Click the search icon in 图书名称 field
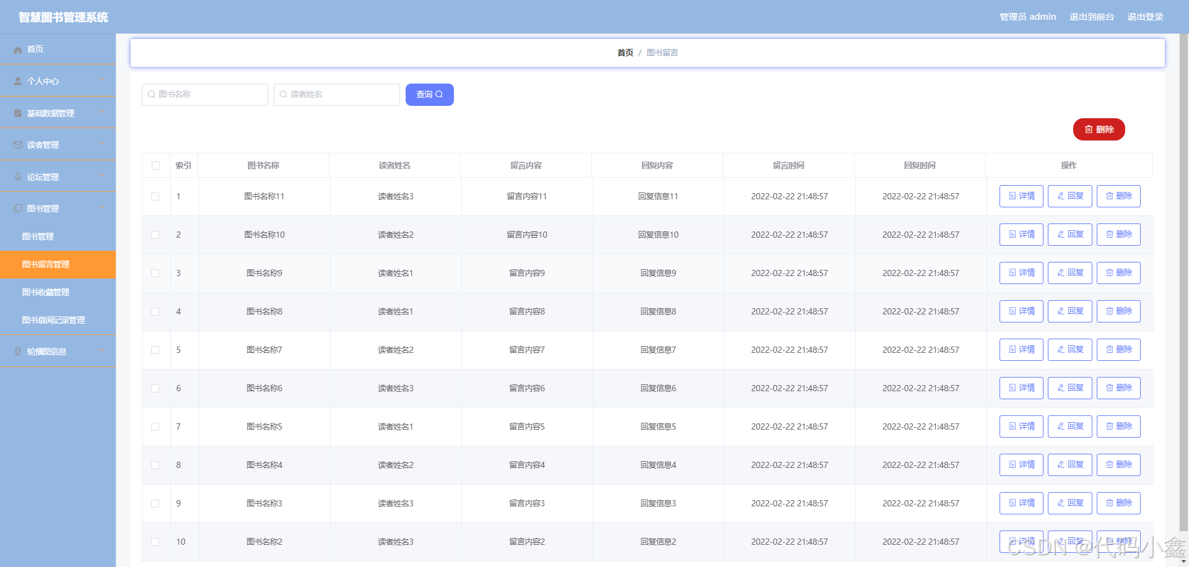The height and width of the screenshot is (567, 1189). point(151,95)
